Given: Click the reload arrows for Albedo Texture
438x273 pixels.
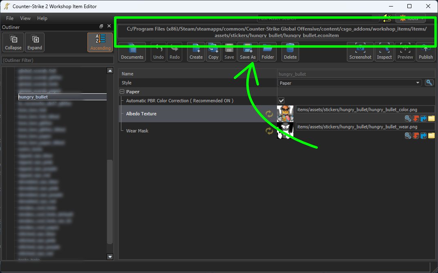Looking at the screenshot, I should (269, 114).
